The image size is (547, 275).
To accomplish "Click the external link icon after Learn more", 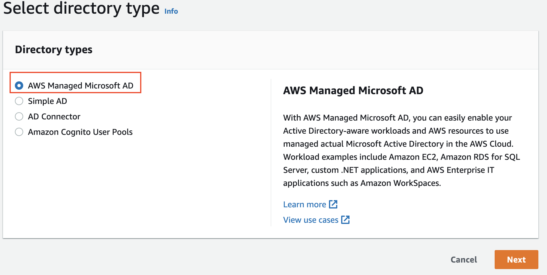I will coord(333,204).
